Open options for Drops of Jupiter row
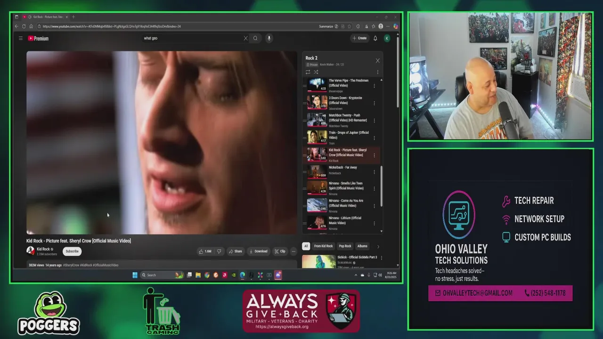This screenshot has height=339, width=603. pos(375,138)
